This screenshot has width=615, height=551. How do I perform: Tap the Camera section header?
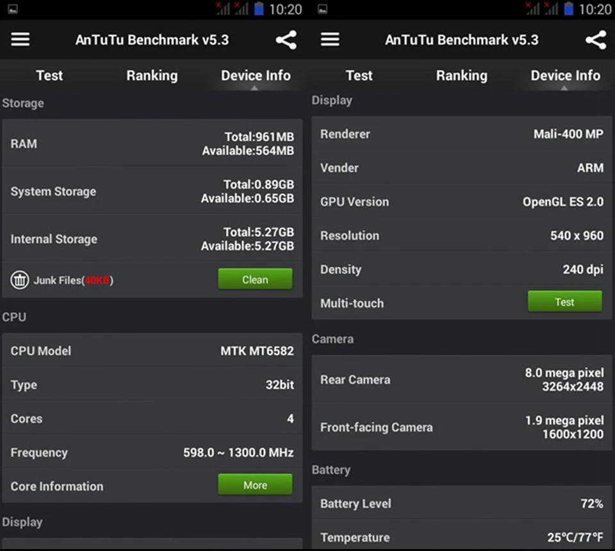click(332, 339)
